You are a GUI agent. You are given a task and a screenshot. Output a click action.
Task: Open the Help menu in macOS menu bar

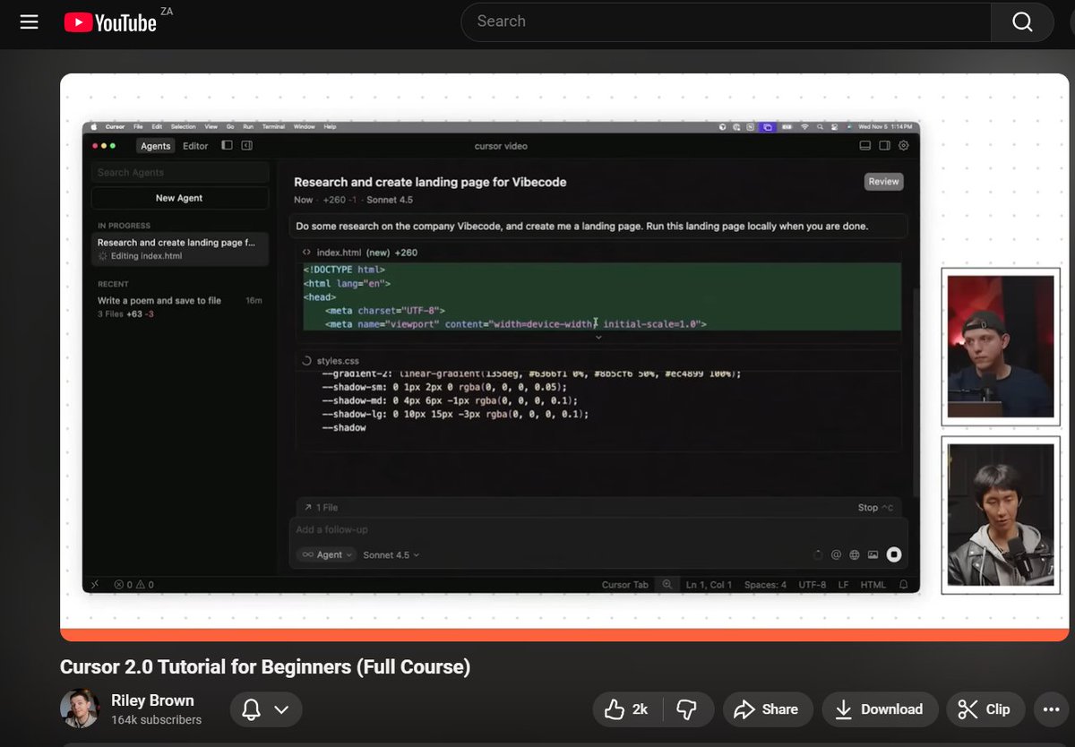[329, 127]
